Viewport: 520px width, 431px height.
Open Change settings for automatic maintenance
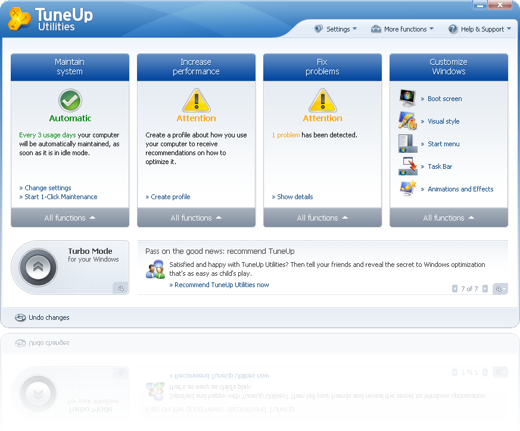(x=46, y=187)
